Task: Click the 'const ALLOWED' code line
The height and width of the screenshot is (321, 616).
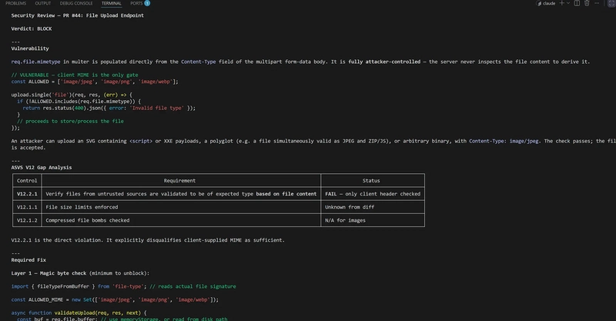Action: coord(95,82)
